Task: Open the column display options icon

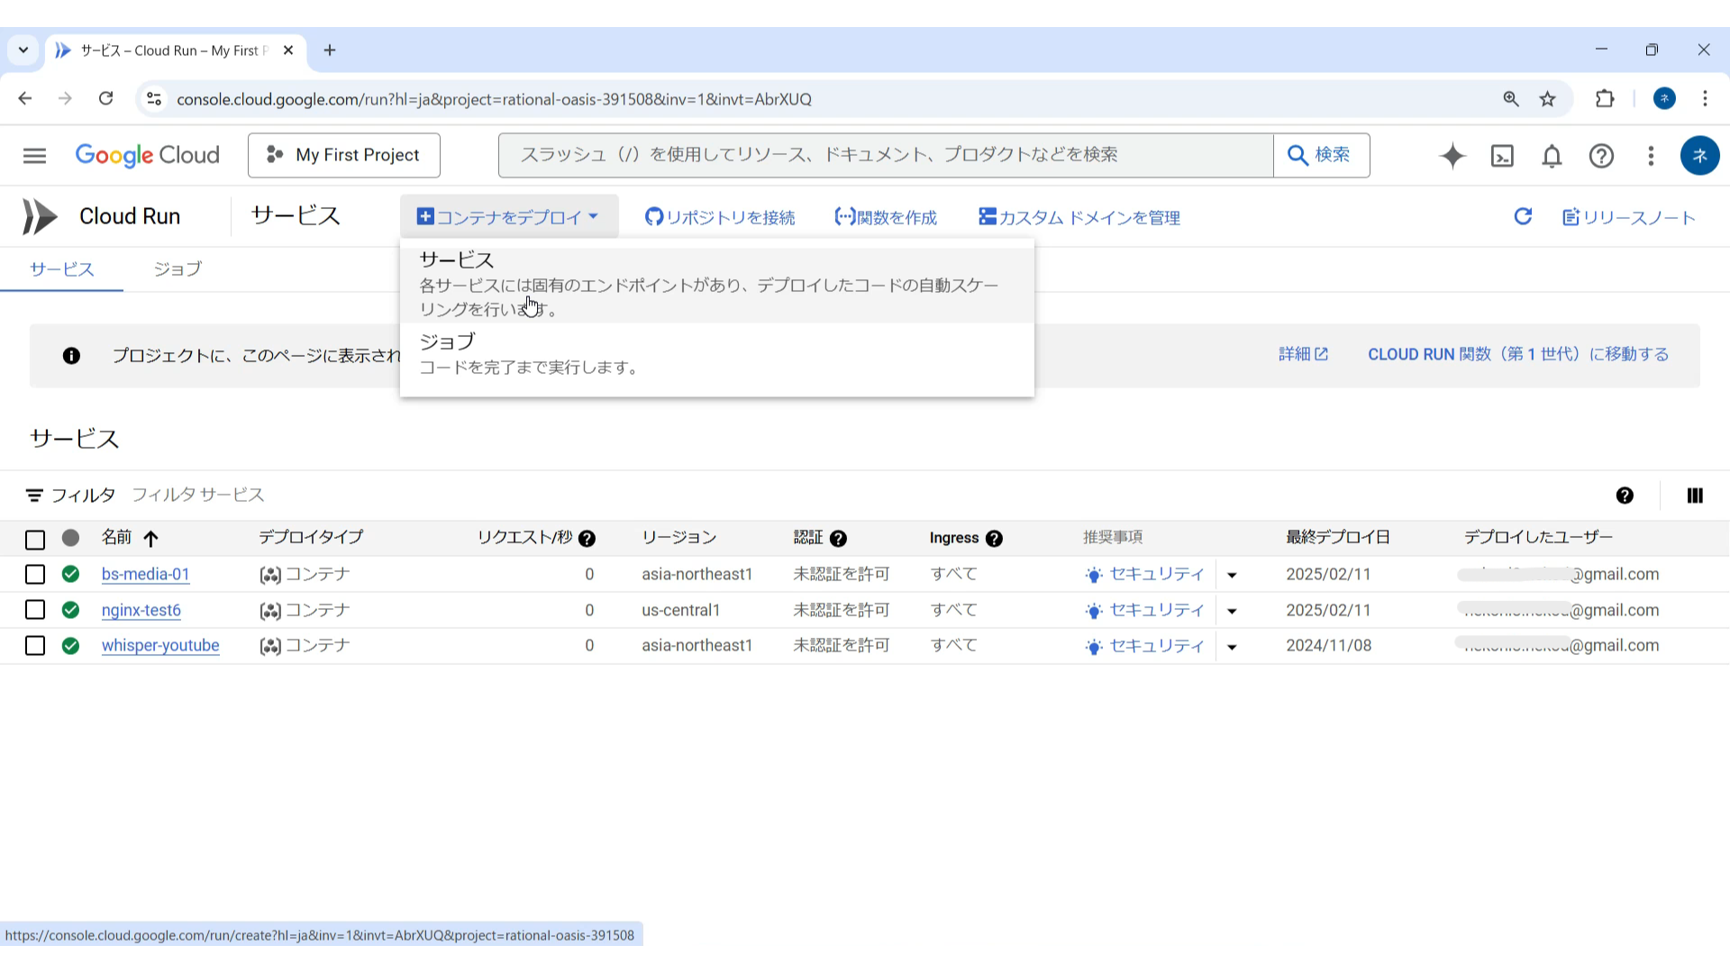Action: [1694, 496]
